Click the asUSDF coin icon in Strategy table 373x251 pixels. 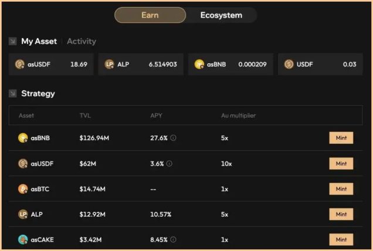click(23, 164)
